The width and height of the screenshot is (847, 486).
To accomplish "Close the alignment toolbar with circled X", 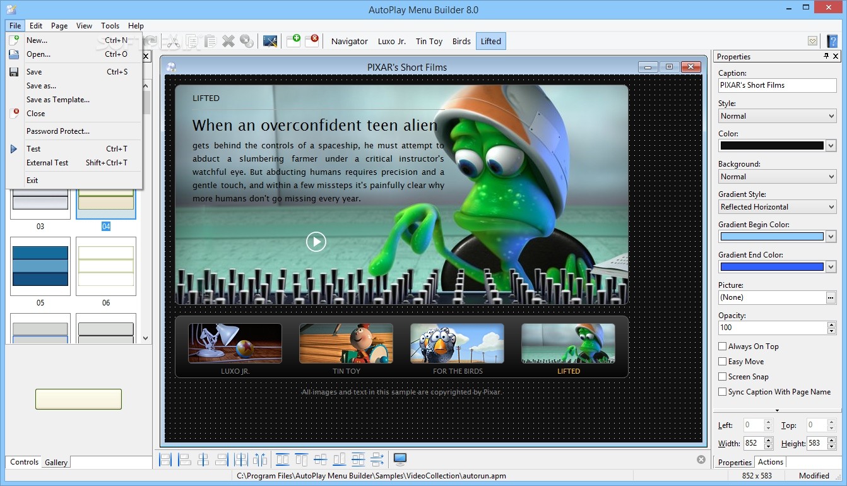I will coord(701,459).
